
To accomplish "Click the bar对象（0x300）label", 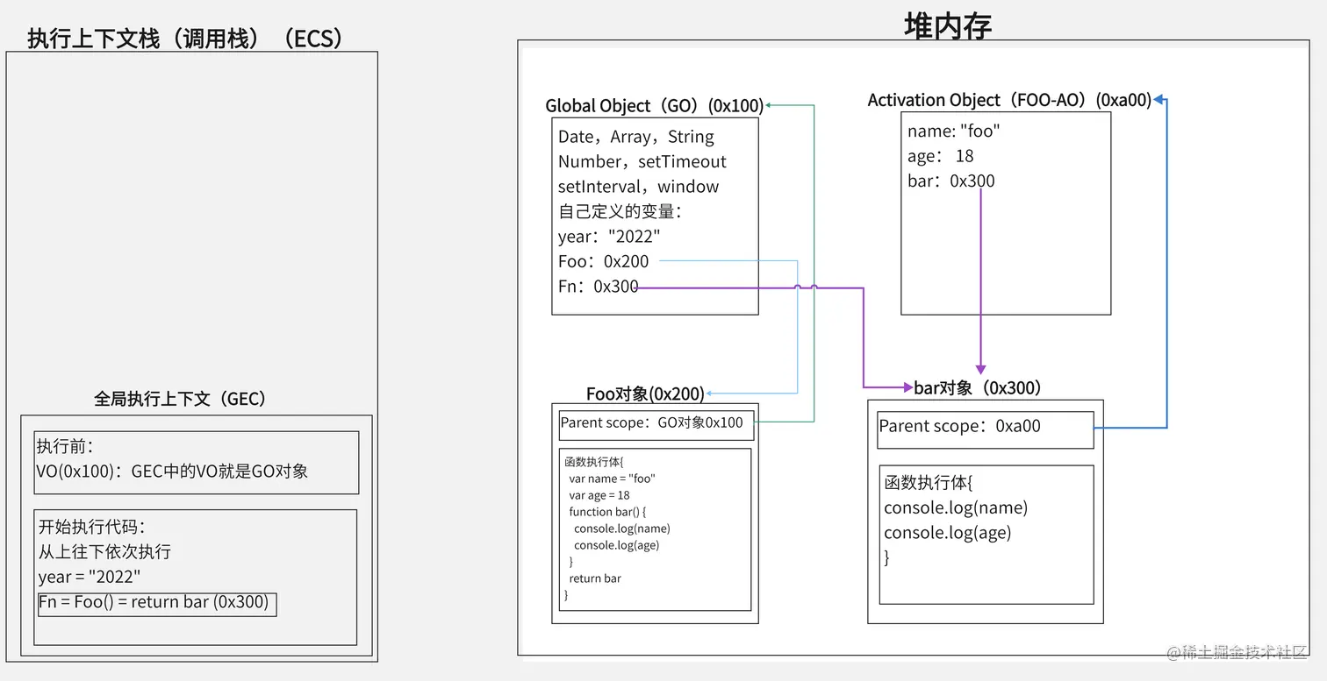I will pos(981,387).
